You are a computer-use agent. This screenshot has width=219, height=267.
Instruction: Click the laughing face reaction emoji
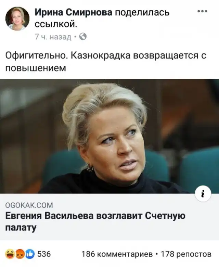[x=10, y=254]
